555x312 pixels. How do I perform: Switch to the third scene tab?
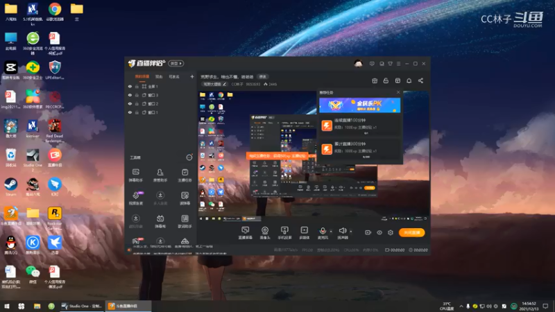click(x=174, y=76)
